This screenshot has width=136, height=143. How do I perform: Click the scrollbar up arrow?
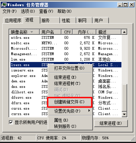coord(124,32)
